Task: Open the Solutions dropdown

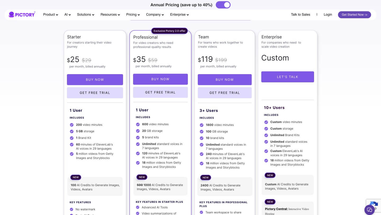Action: point(86,15)
